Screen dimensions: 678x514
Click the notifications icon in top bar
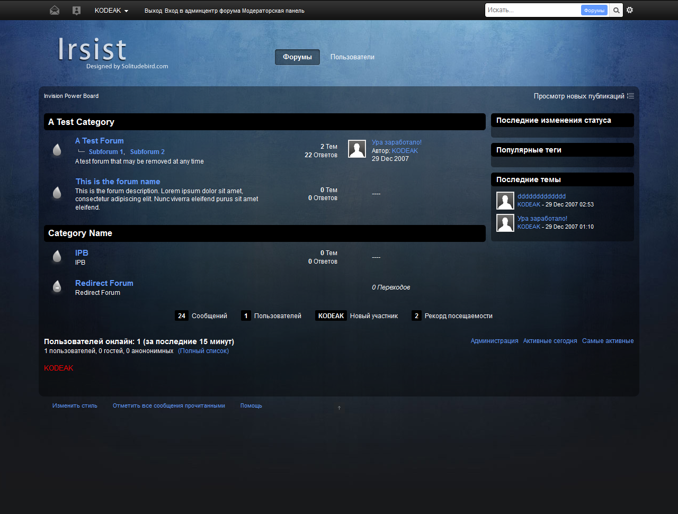tap(77, 11)
